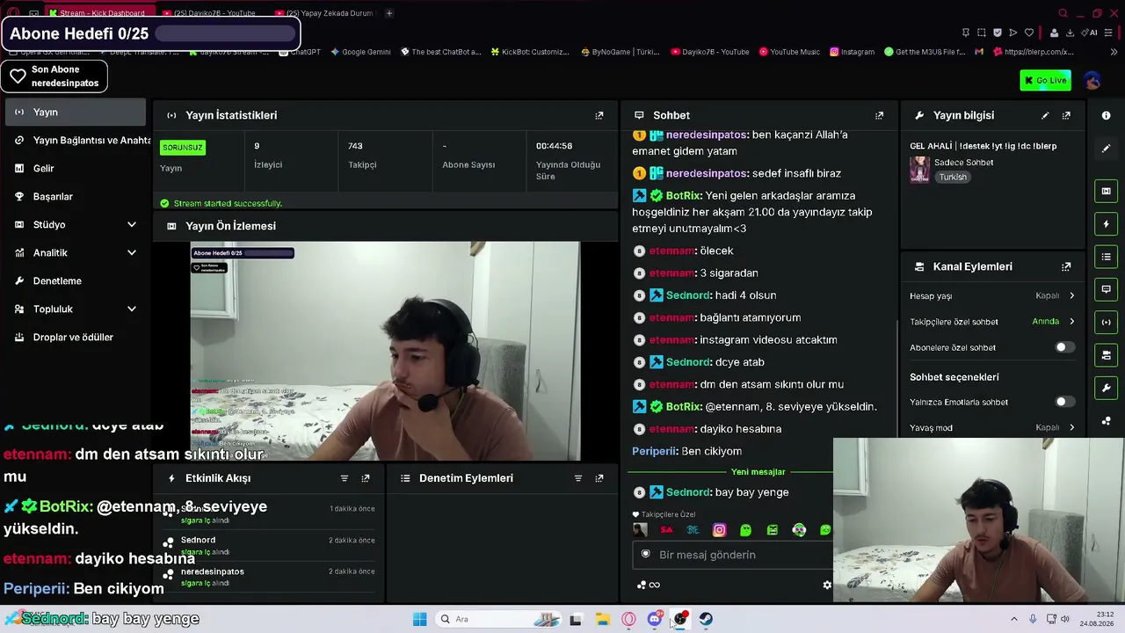The height and width of the screenshot is (633, 1125).
Task: Open a new browser tab
Action: 389,13
